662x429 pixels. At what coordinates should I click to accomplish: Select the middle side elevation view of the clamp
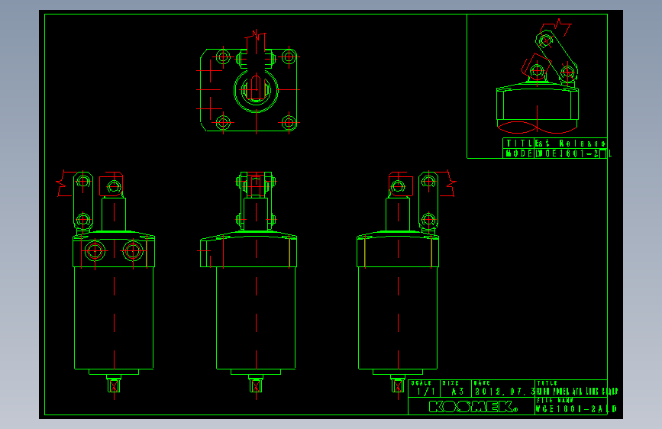[x=248, y=285]
